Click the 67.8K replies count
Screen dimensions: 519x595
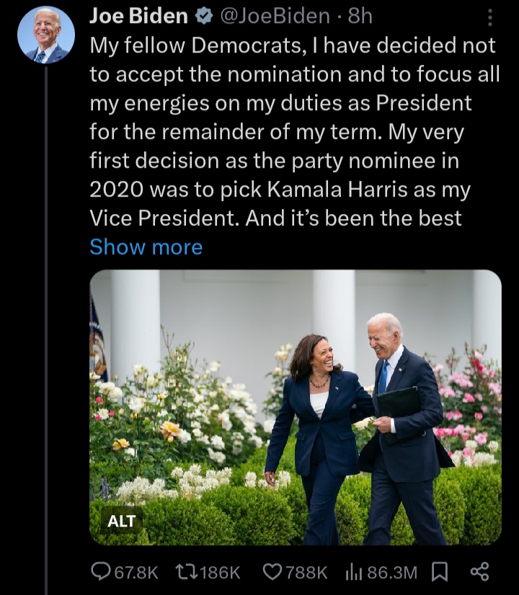(136, 572)
